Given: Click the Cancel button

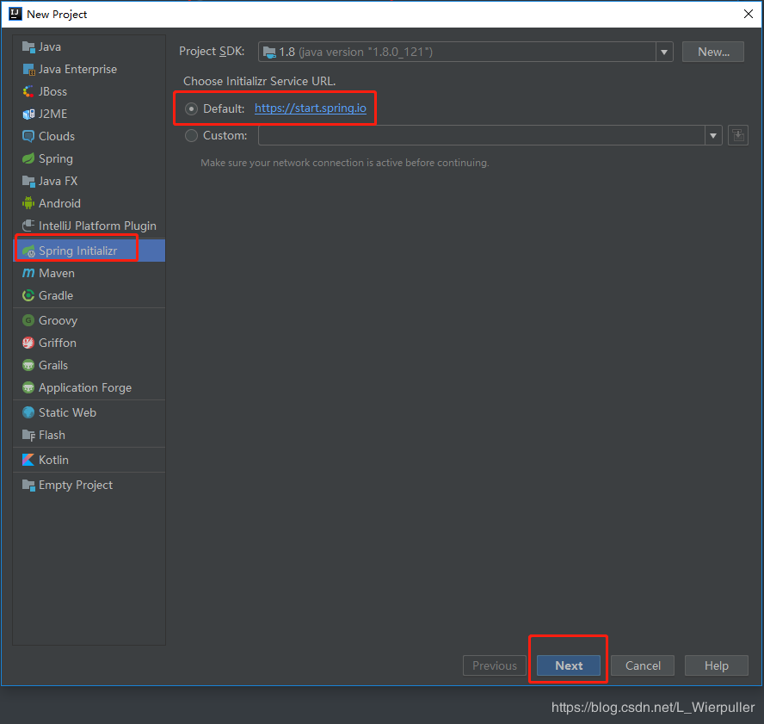Looking at the screenshot, I should 643,665.
